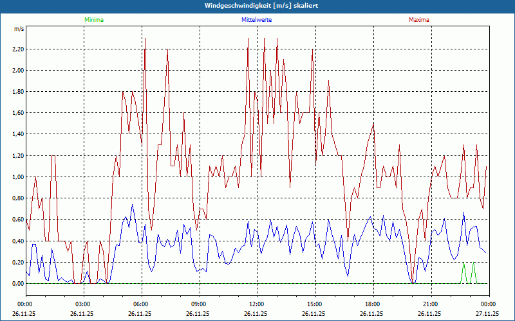Image resolution: width=515 pixels, height=321 pixels.
Task: Click the "26.11.25" date under 06:00
Action: [x=140, y=313]
